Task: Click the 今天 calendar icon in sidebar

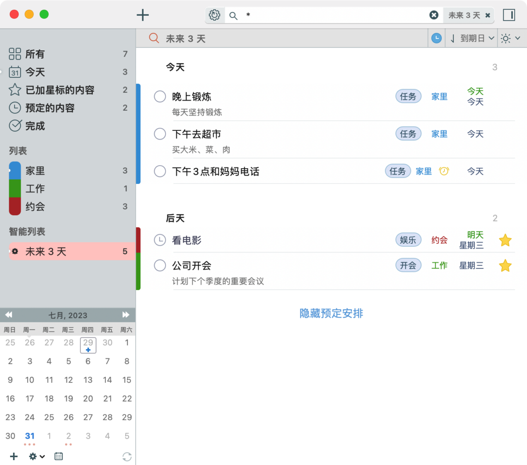Action: [15, 72]
